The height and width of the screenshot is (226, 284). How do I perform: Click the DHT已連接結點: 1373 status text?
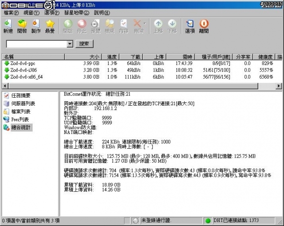236,220
